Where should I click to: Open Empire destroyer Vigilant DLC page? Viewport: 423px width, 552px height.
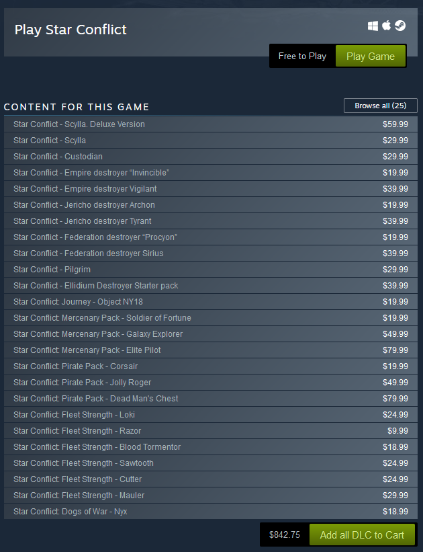click(x=211, y=189)
